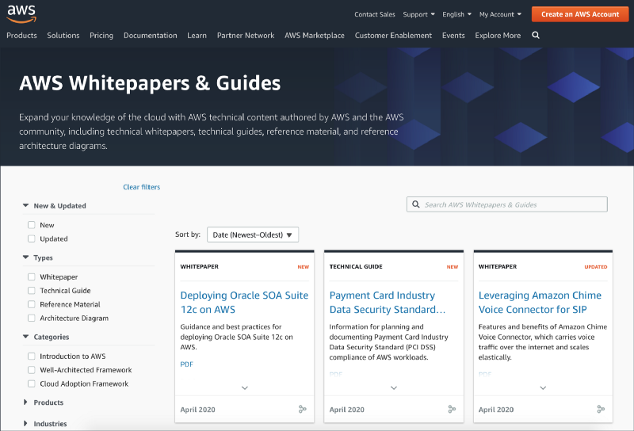Open Deploying Oracle SOA Suite 12c title link
Viewport: 634px width, 431px height.
pos(244,302)
